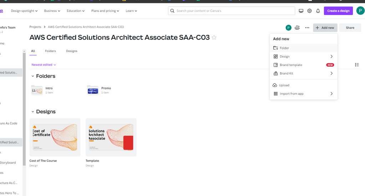Select sidebar item 'Storyboard'
This screenshot has height=196, width=365.
(8, 163)
